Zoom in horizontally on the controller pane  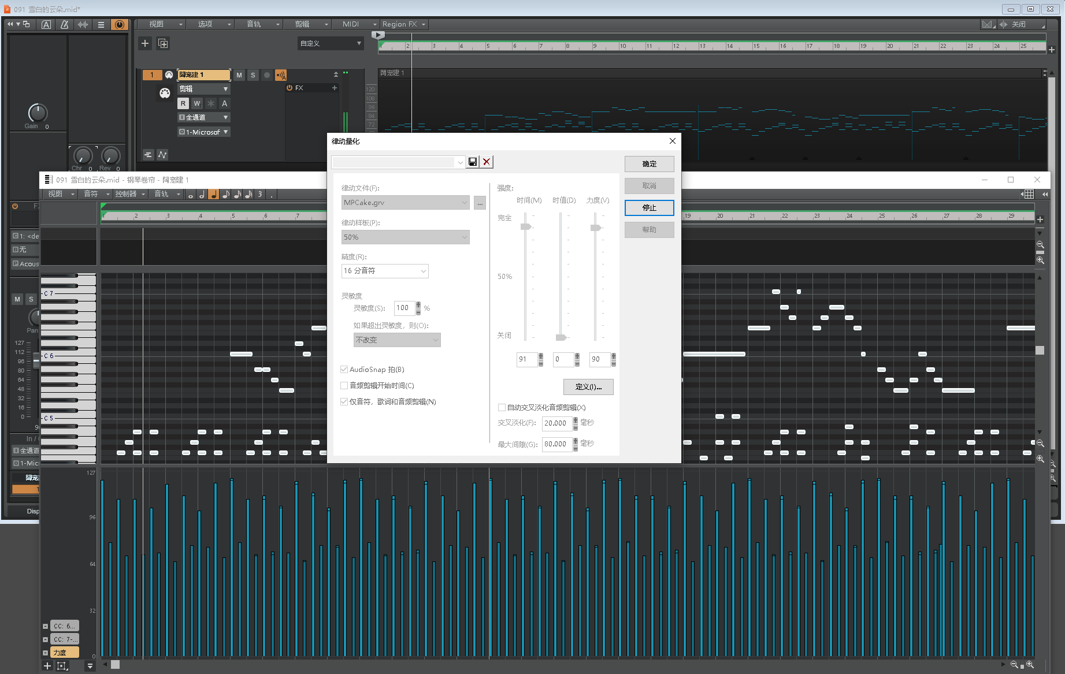1030,665
